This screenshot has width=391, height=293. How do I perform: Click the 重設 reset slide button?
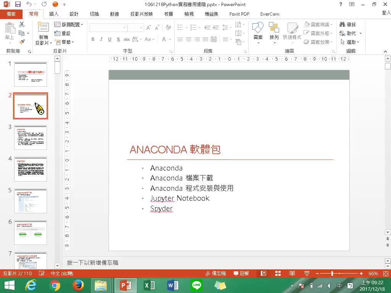(62, 33)
